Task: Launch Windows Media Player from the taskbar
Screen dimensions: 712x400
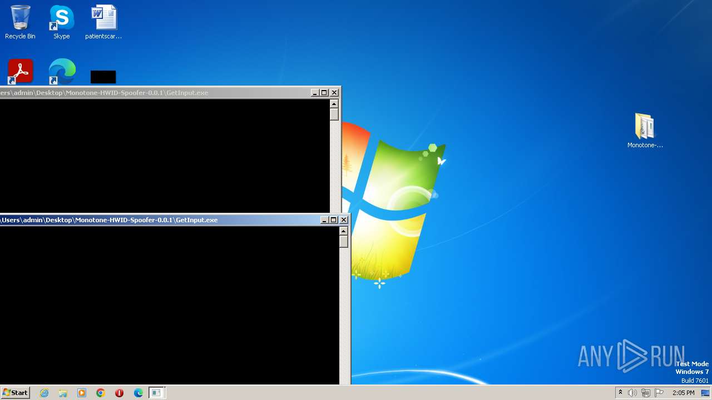Action: [82, 393]
